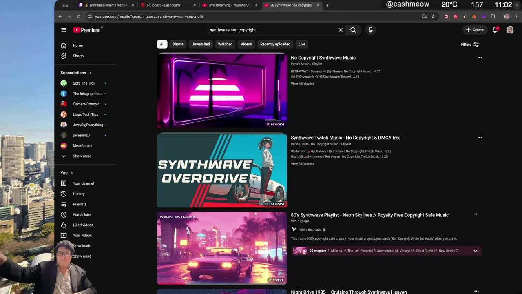Viewport: 522px width, 294px height.
Task: View full playlist of Synthwave Twitch Music
Action: click(x=302, y=164)
